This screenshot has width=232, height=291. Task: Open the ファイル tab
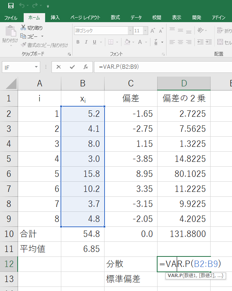point(11,18)
